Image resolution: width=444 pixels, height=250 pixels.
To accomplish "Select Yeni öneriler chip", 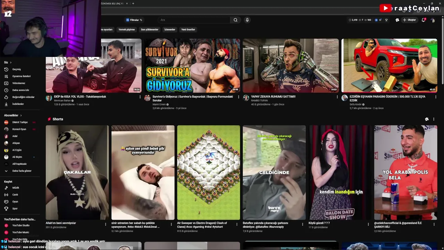I will click(188, 30).
